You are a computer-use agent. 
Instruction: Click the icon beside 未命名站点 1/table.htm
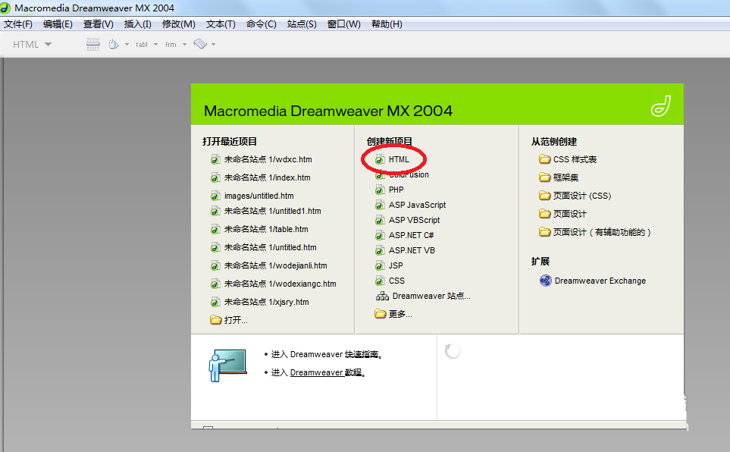(215, 230)
